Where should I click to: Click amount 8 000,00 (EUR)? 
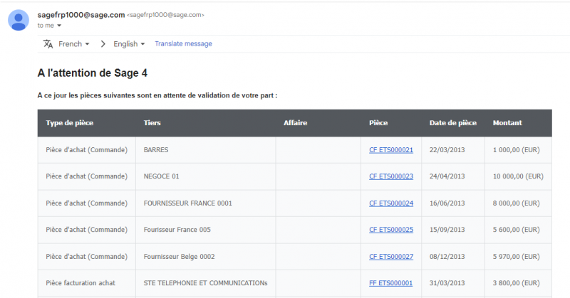[x=516, y=203]
